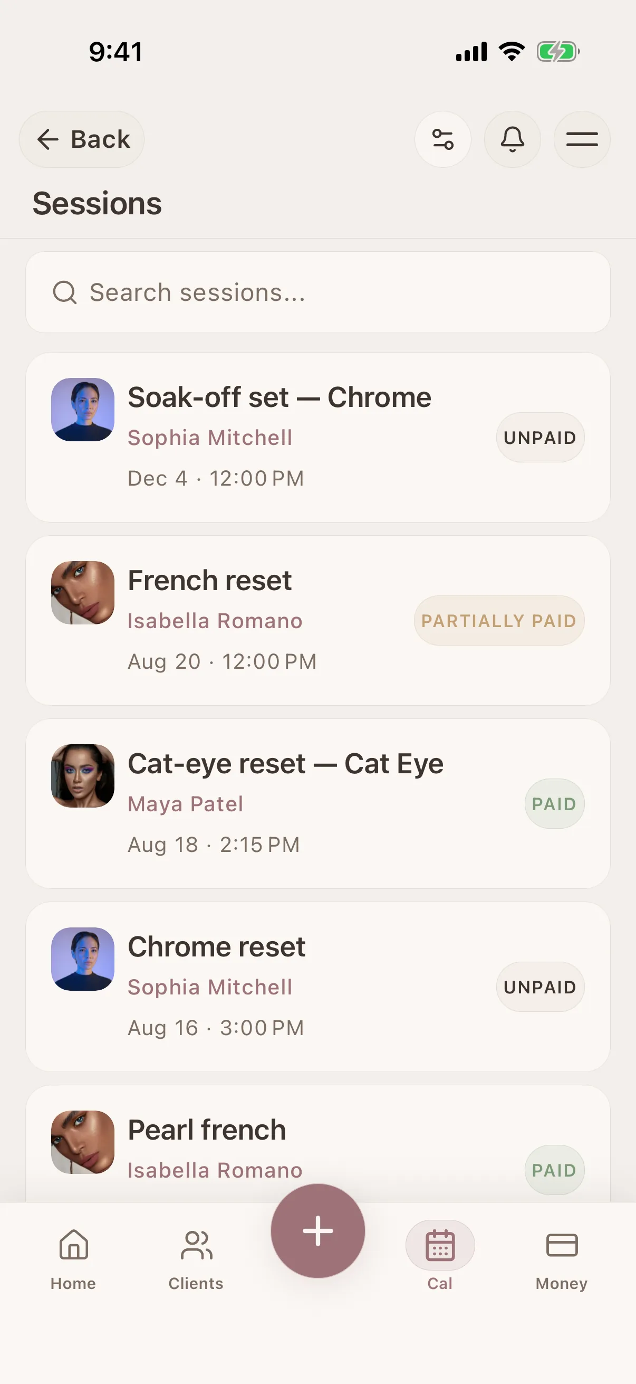636x1384 pixels.
Task: Tap UNPAID badge on Chrome reset
Action: 540,987
